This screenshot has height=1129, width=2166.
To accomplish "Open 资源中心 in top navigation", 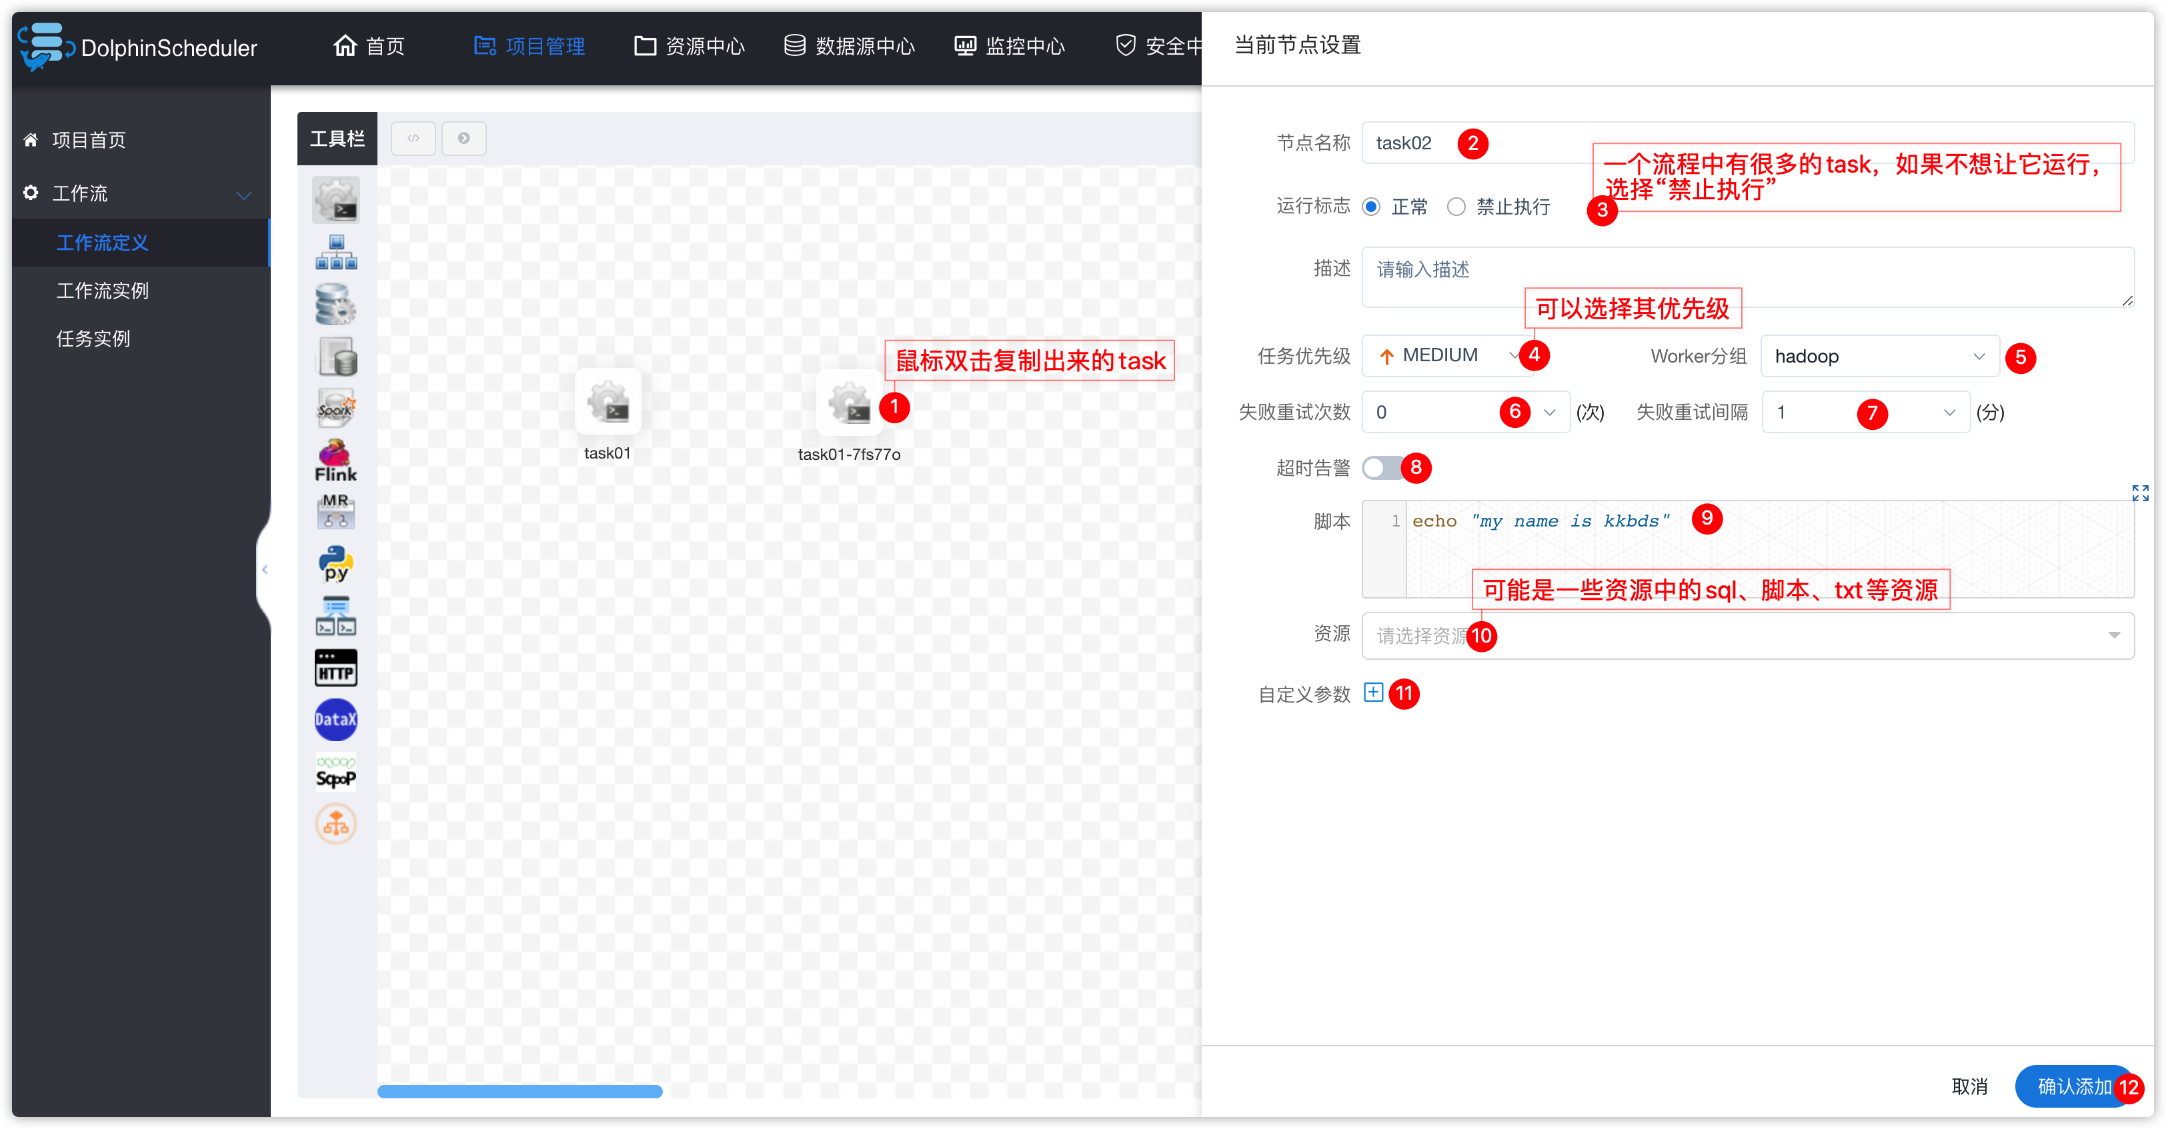I will 690,46.
